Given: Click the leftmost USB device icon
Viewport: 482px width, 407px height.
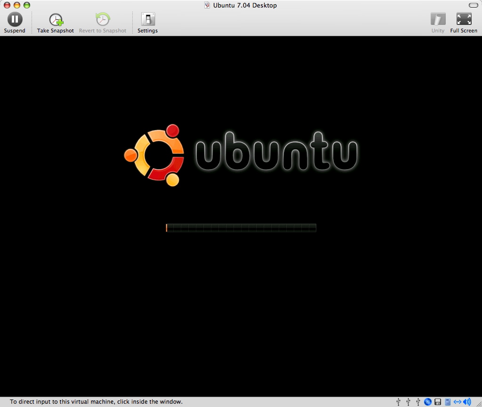Looking at the screenshot, I should coord(398,402).
